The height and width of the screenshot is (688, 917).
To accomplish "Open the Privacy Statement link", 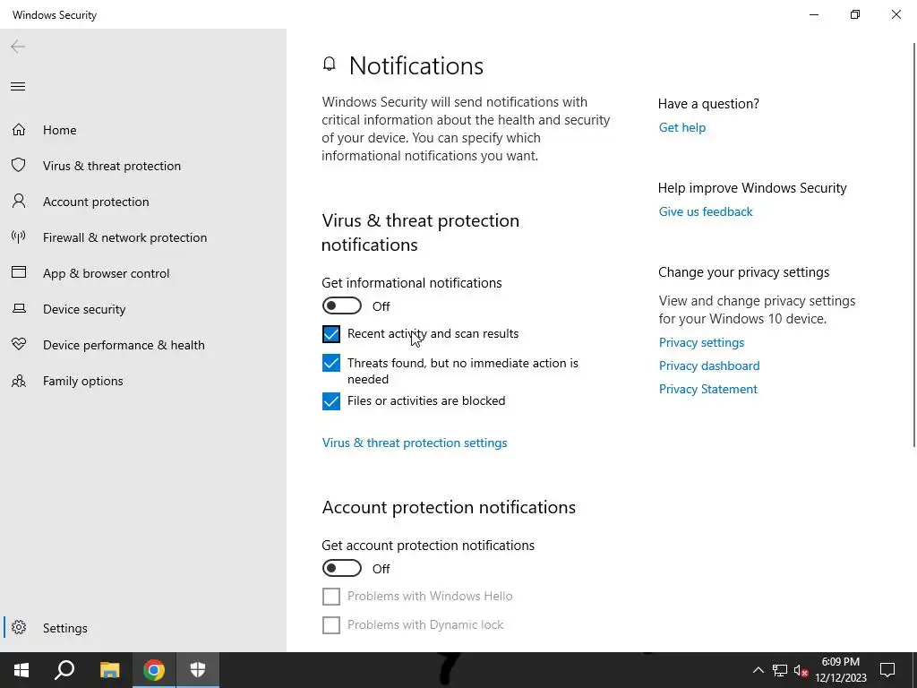I will [708, 389].
